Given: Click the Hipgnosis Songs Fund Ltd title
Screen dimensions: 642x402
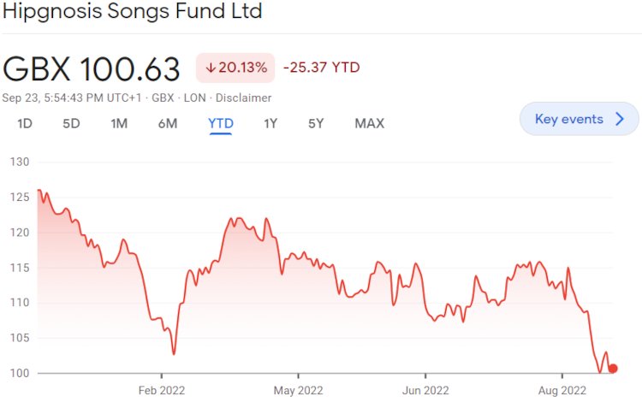Looking at the screenshot, I should [132, 12].
